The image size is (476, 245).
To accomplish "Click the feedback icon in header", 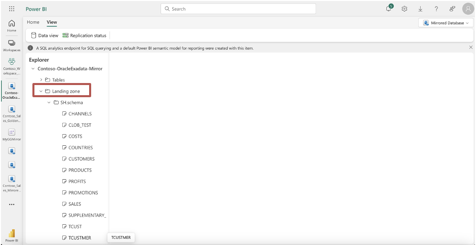I will click(452, 9).
